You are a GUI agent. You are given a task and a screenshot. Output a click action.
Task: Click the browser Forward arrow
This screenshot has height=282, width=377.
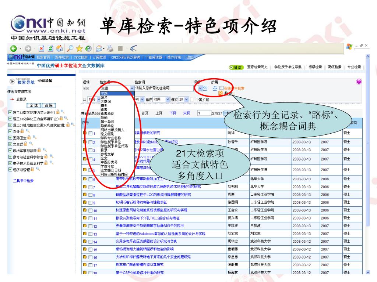pos(28,49)
